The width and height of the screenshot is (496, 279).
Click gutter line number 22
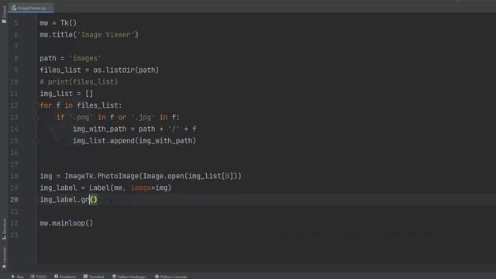point(14,223)
